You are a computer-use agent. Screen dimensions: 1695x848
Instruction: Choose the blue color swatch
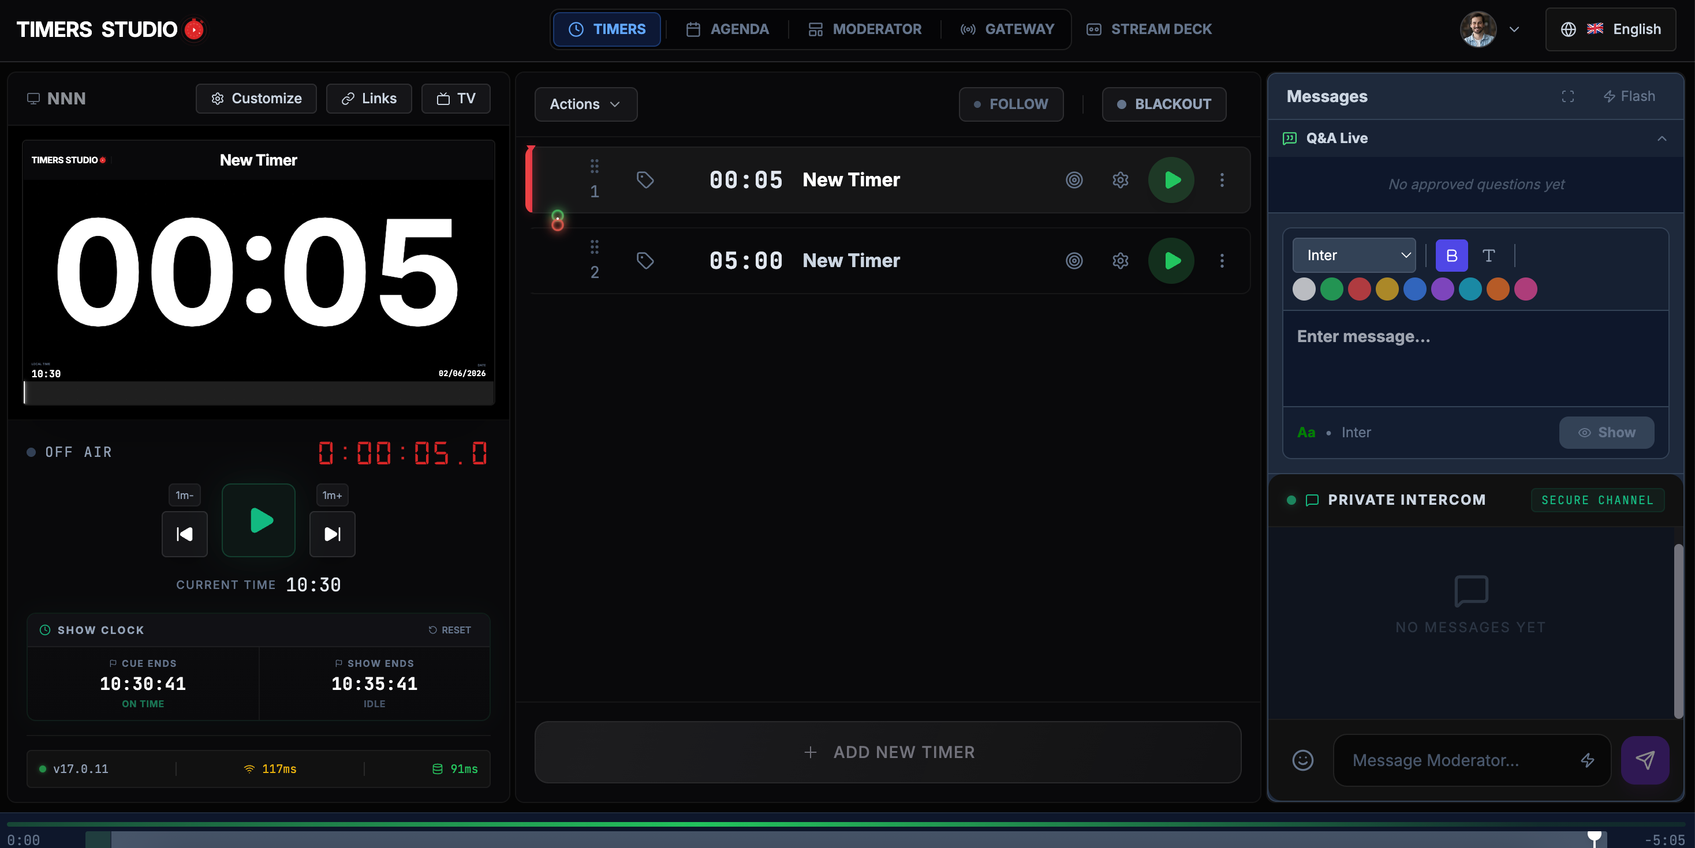pos(1414,288)
